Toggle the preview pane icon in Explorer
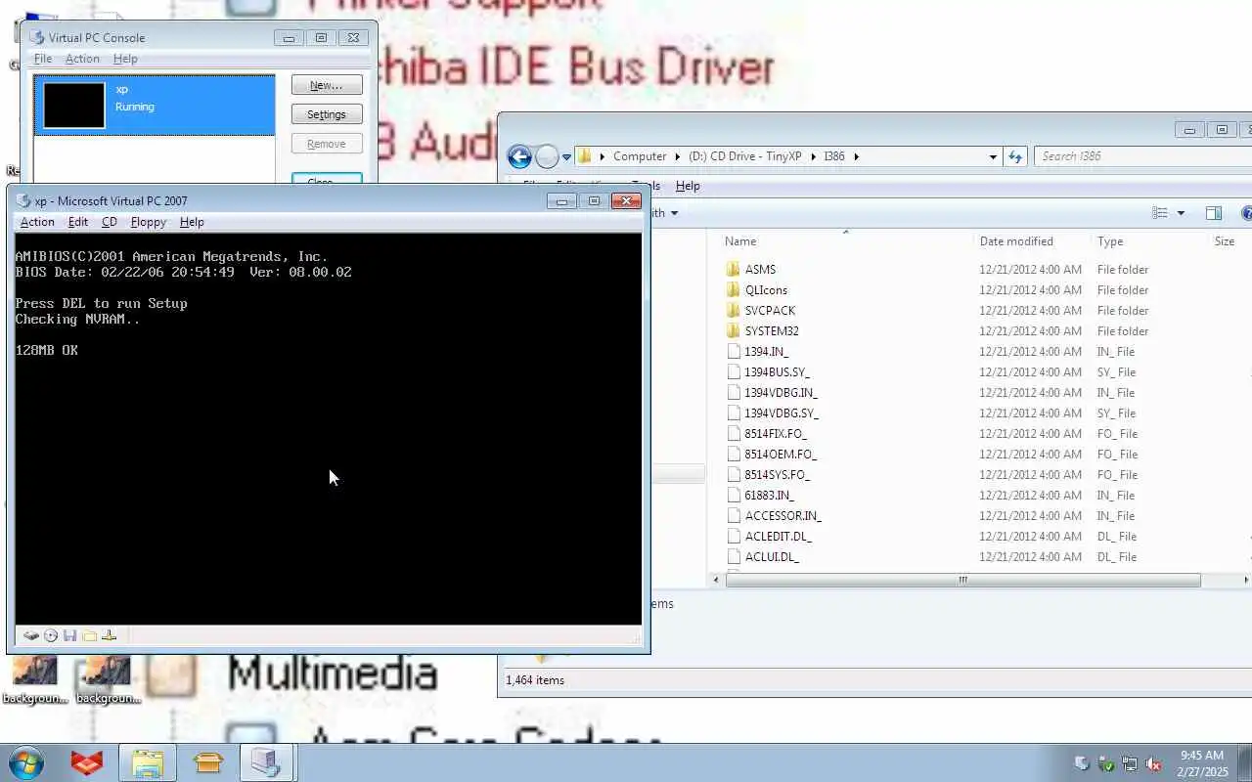 pos(1214,213)
